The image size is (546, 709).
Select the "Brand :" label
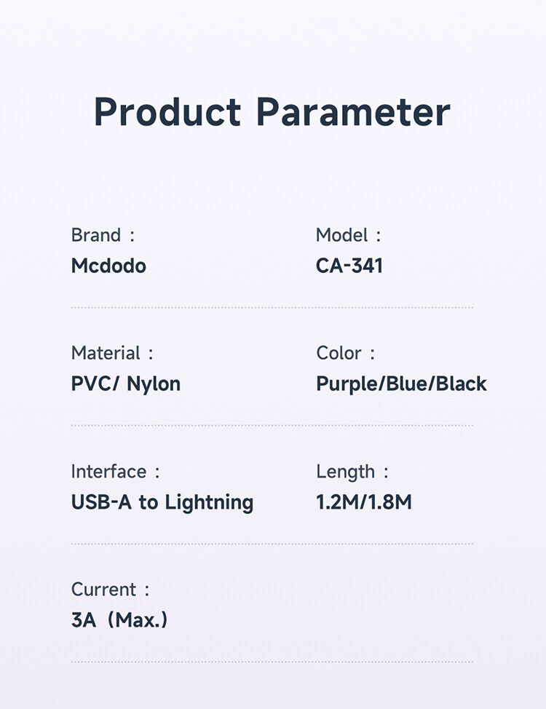click(x=103, y=235)
